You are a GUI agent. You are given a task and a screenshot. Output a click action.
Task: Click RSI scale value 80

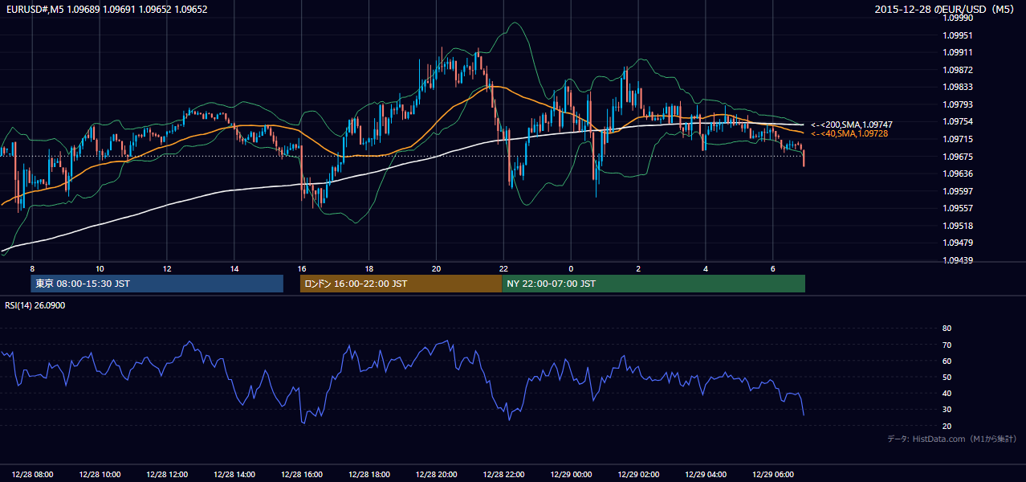pos(947,329)
